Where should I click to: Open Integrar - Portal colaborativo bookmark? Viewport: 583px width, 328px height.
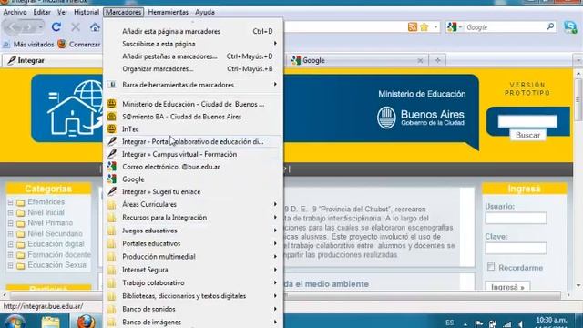point(193,142)
